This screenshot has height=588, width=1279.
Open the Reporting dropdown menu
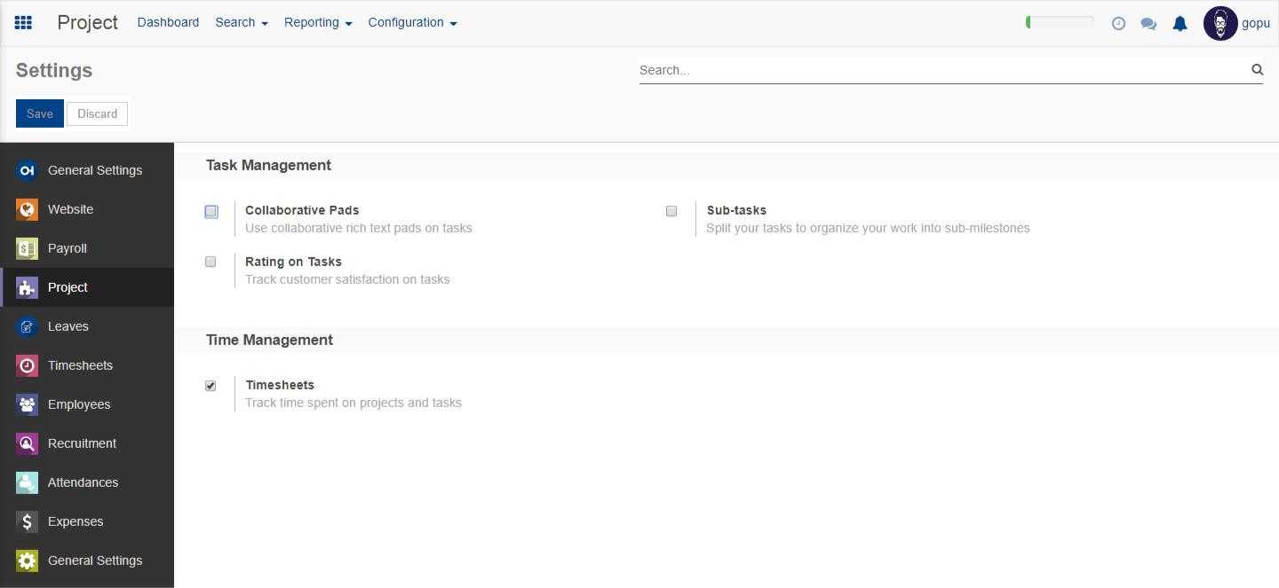pos(317,22)
